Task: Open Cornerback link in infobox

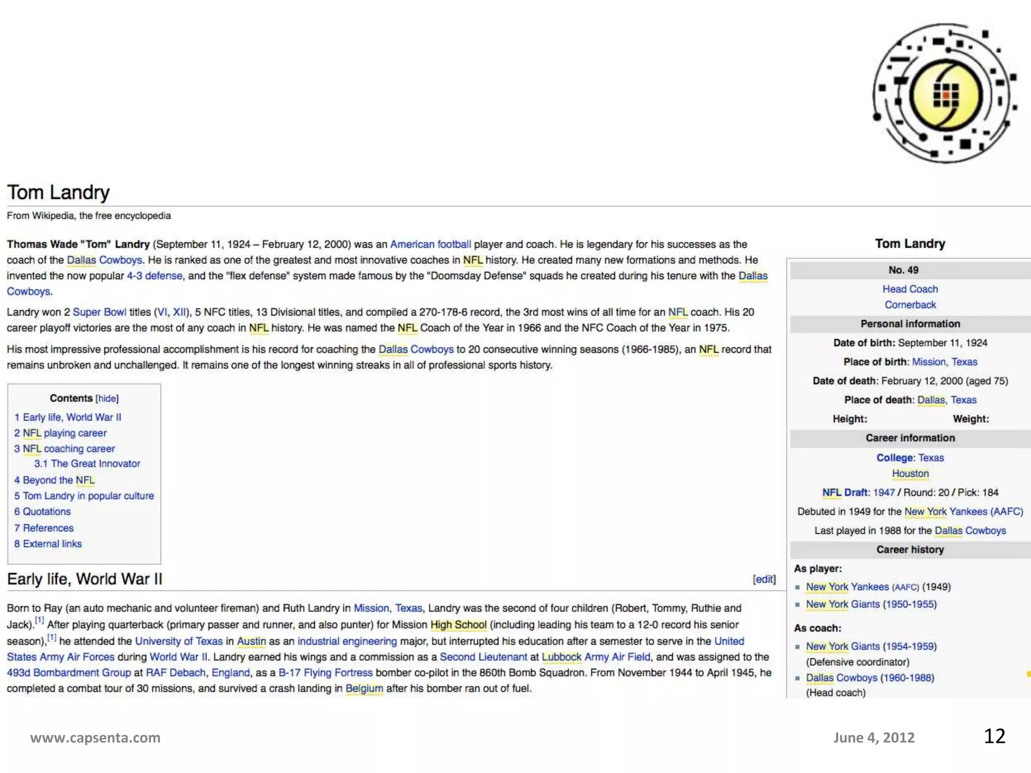Action: (x=910, y=304)
